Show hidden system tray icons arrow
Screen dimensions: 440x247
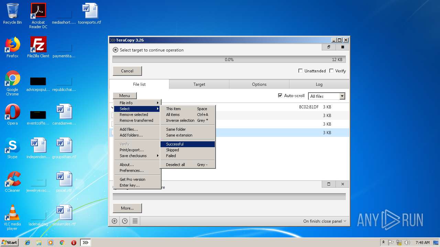[383, 242]
